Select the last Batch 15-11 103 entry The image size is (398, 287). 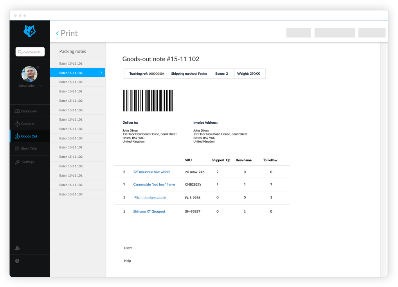click(x=71, y=194)
